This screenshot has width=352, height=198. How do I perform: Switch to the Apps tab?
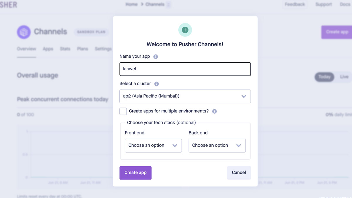point(48,49)
